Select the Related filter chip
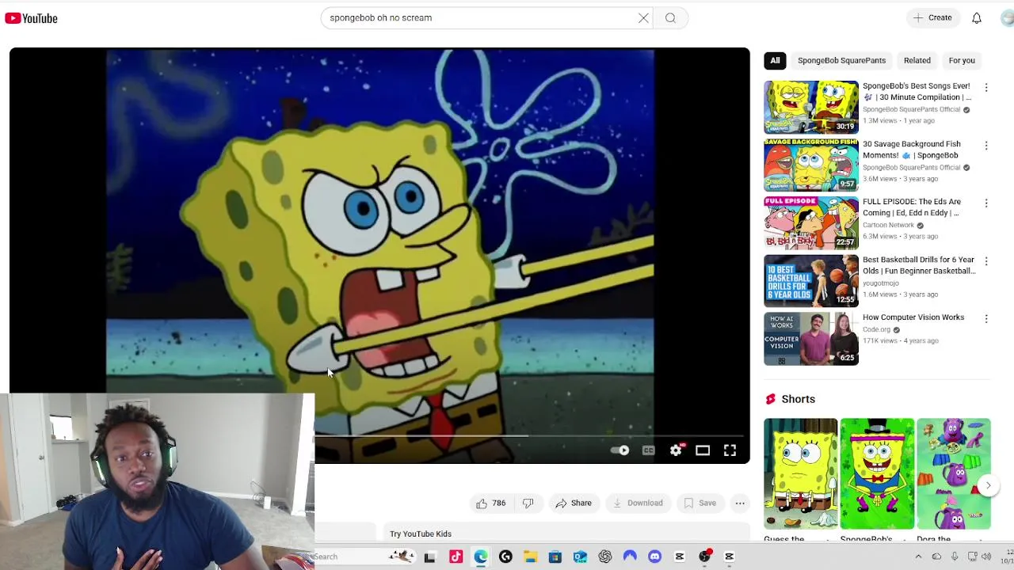Viewport: 1014px width, 570px height. point(917,60)
